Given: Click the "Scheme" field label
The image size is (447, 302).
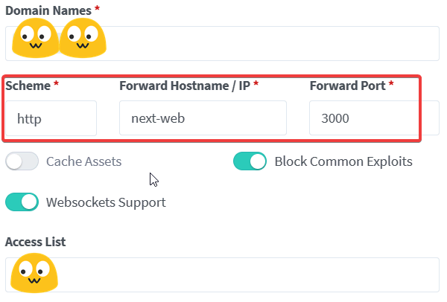Looking at the screenshot, I should [28, 86].
